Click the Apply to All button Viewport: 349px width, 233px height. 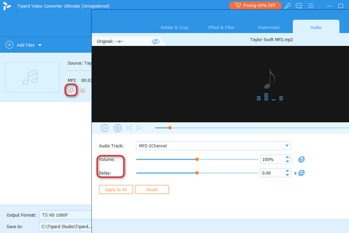tap(116, 189)
